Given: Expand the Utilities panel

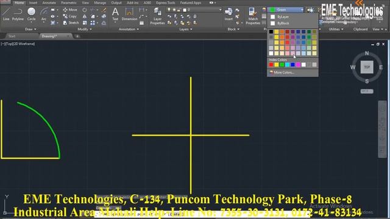Looking at the screenshot, I should tap(336, 29).
